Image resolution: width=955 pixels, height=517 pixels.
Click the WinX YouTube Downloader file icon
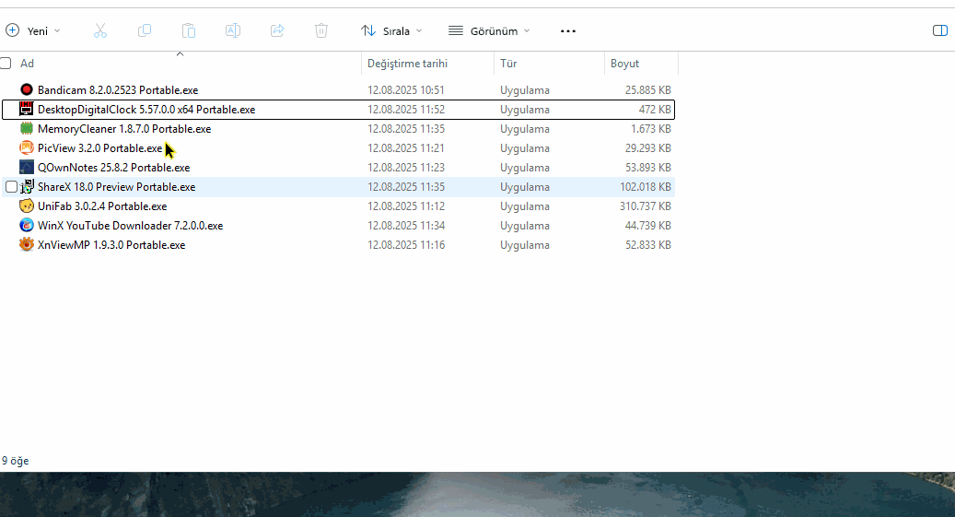click(26, 226)
